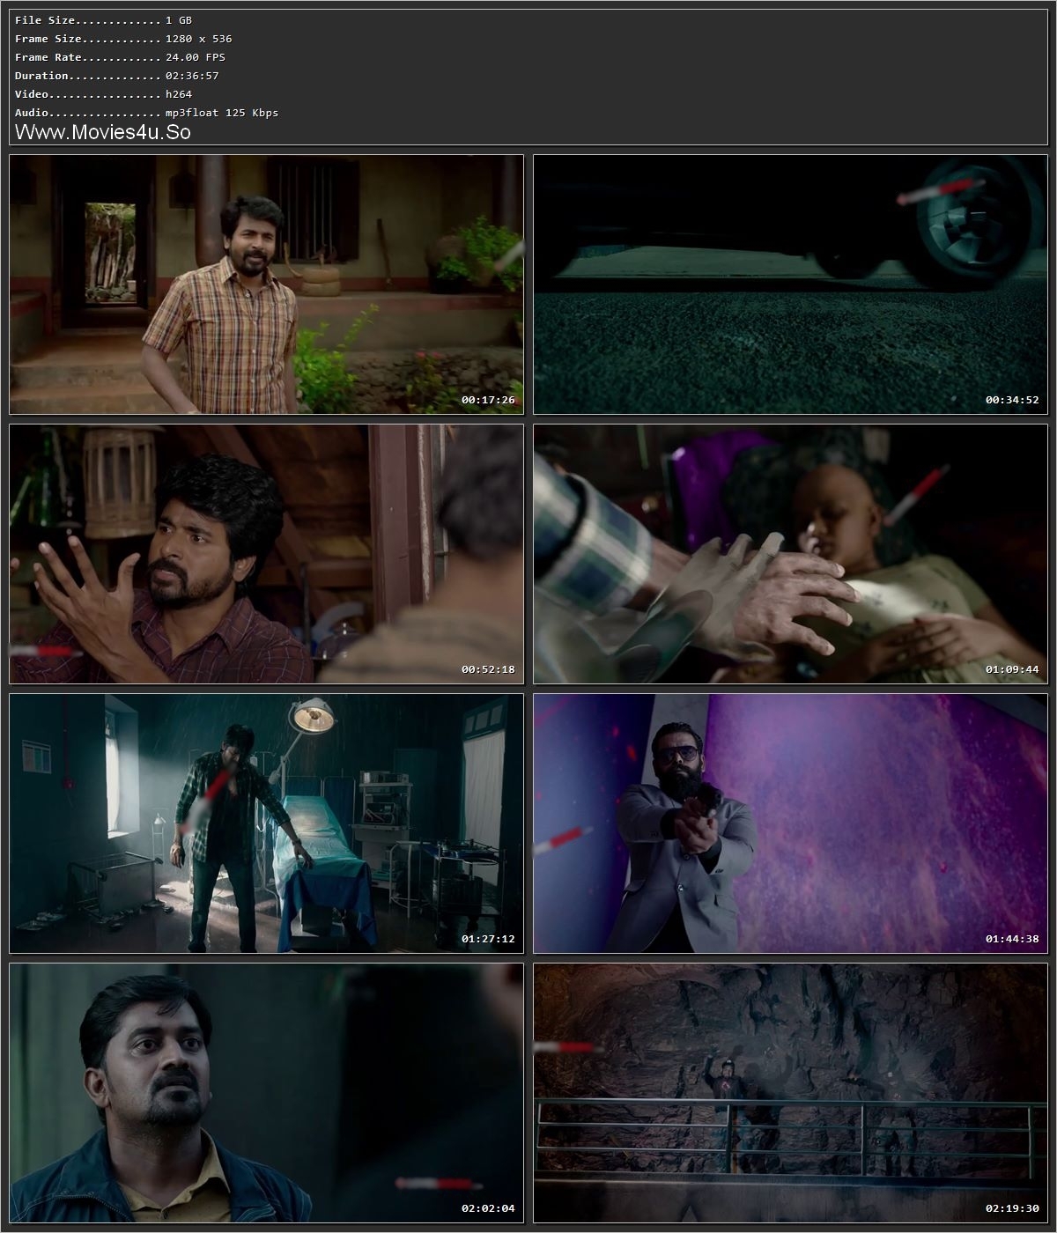The width and height of the screenshot is (1057, 1233).
Task: Click the timestamp 00:34:52
Action: click(1012, 400)
